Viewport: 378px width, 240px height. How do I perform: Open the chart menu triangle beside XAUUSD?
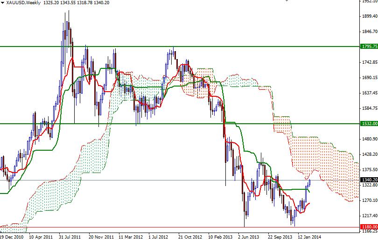[x=3, y=3]
